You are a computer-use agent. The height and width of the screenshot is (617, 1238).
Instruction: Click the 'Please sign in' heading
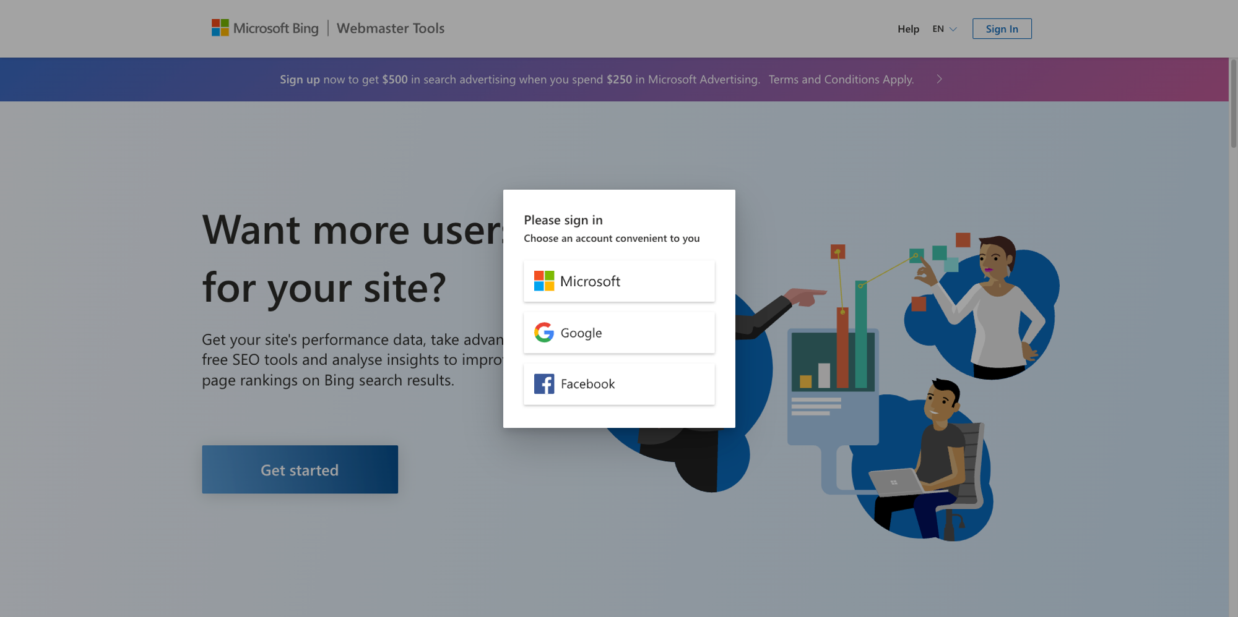[563, 220]
